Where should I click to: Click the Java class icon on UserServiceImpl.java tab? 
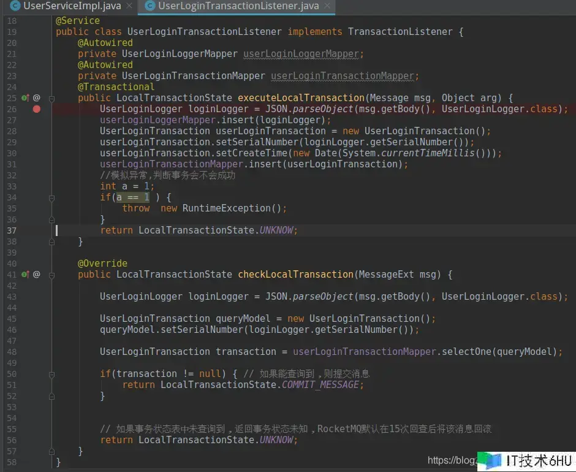tap(13, 6)
